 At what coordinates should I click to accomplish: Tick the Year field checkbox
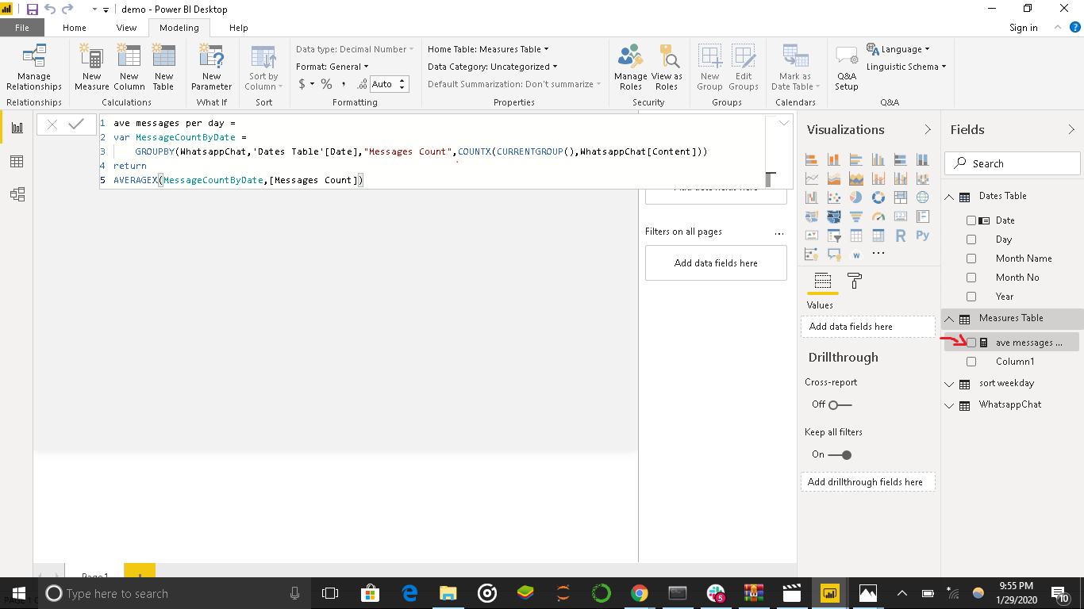[971, 297]
